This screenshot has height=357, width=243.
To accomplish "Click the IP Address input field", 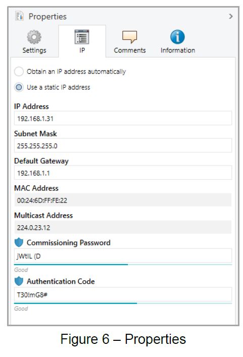I will tap(123, 118).
